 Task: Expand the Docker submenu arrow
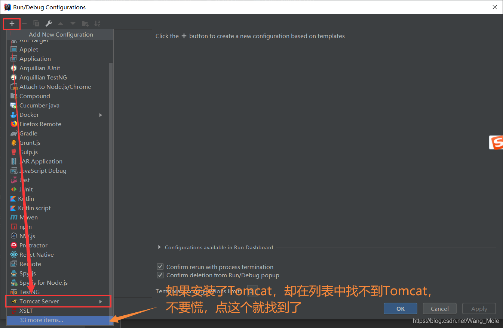(x=101, y=115)
